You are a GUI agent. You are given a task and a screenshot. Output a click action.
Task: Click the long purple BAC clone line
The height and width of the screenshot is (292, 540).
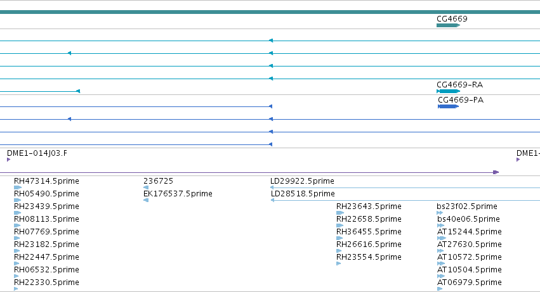point(249,172)
